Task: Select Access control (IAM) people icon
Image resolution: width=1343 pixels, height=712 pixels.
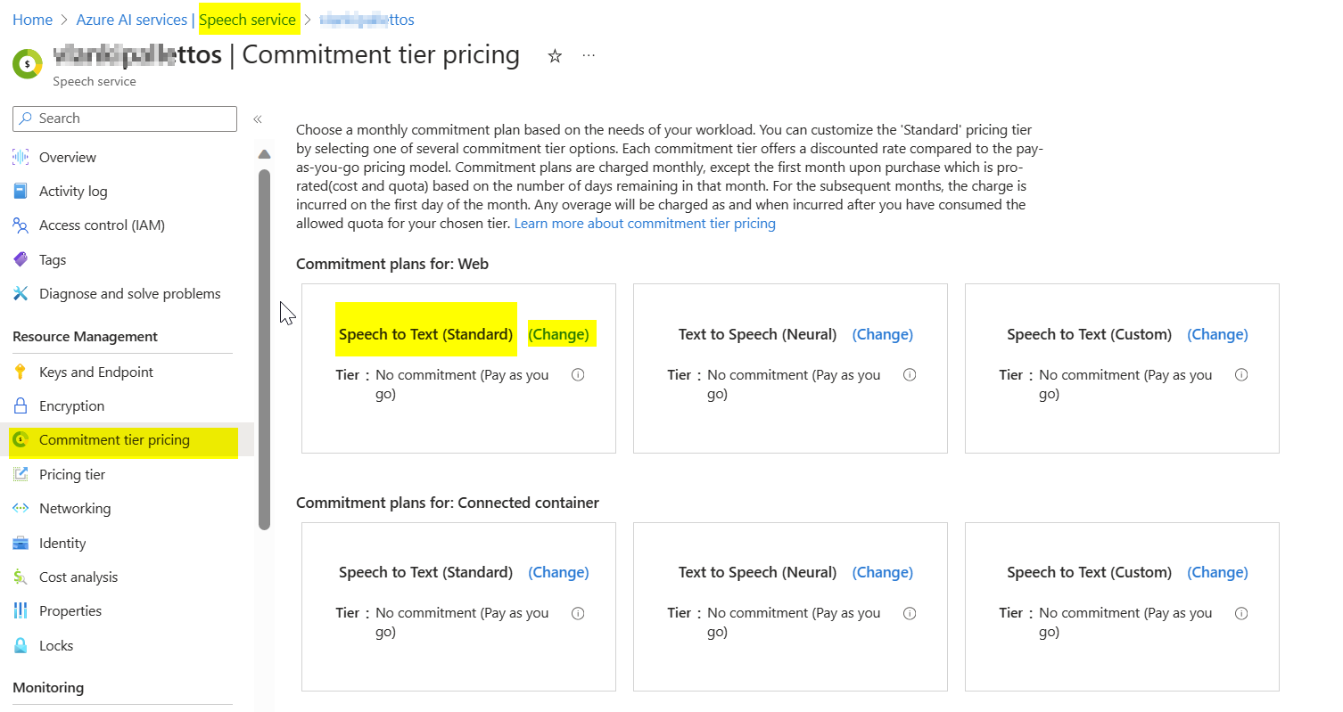Action: click(21, 225)
